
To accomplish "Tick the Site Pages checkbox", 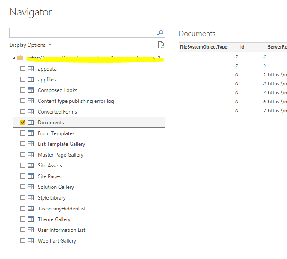I will coord(23,176).
